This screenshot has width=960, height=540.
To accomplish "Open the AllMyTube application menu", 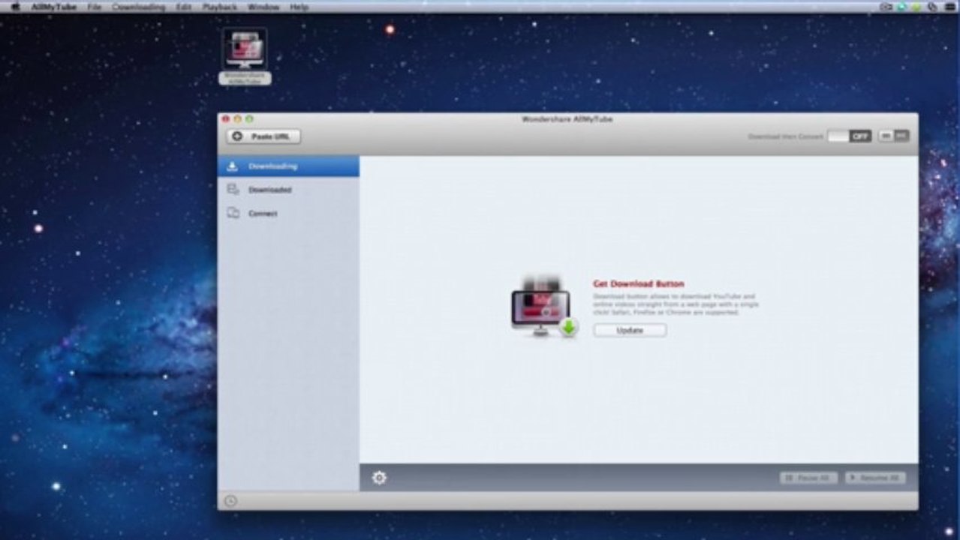I will pos(54,7).
